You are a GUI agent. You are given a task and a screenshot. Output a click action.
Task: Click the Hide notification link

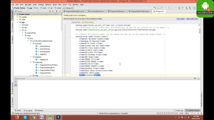point(192,19)
